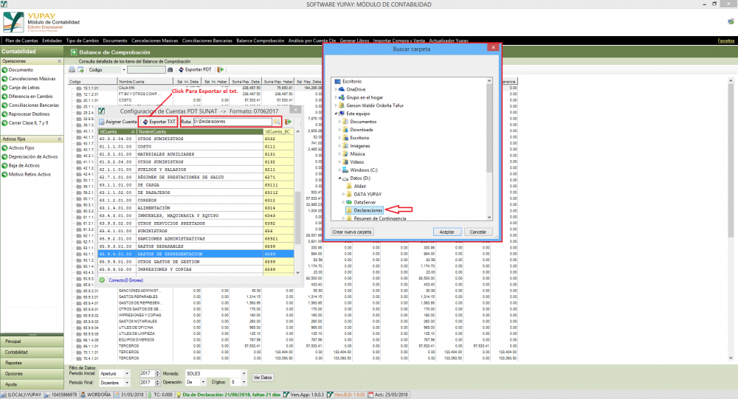
Task: Click the folder icon for account 10.1.1.01
Action: pyautogui.click(x=79, y=88)
